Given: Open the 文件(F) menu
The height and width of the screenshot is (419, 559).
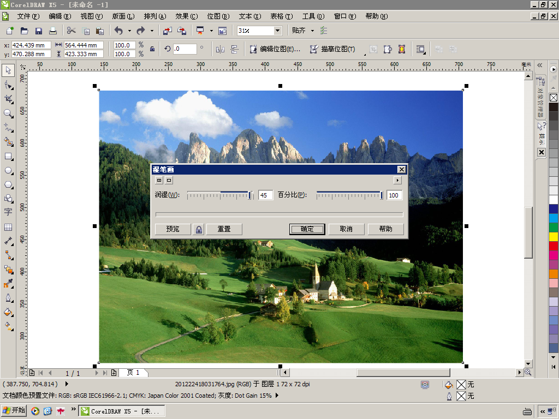Looking at the screenshot, I should click(28, 16).
